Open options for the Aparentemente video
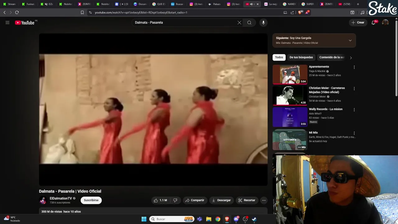Screen dimensions: 398x224 click(354, 67)
